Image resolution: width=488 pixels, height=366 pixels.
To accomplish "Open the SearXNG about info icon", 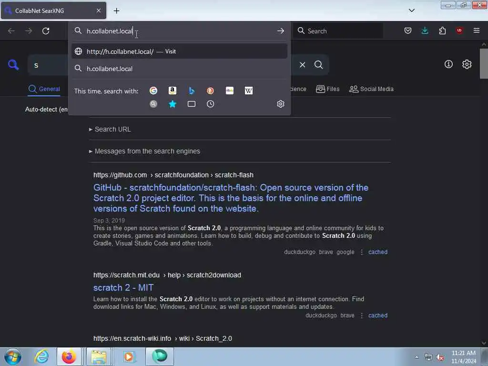I will point(448,64).
